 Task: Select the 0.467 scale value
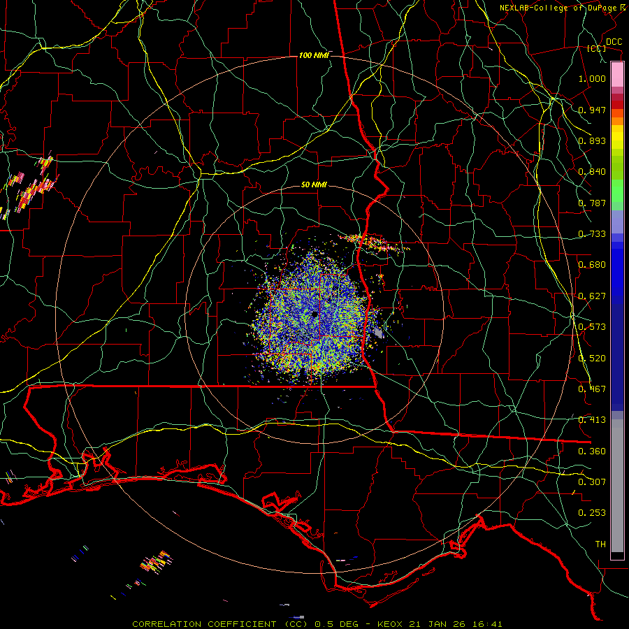click(x=592, y=389)
